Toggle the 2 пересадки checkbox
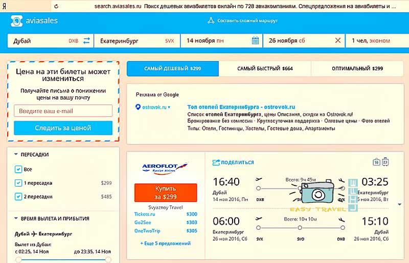The width and height of the screenshot is (409, 263). [x=18, y=196]
